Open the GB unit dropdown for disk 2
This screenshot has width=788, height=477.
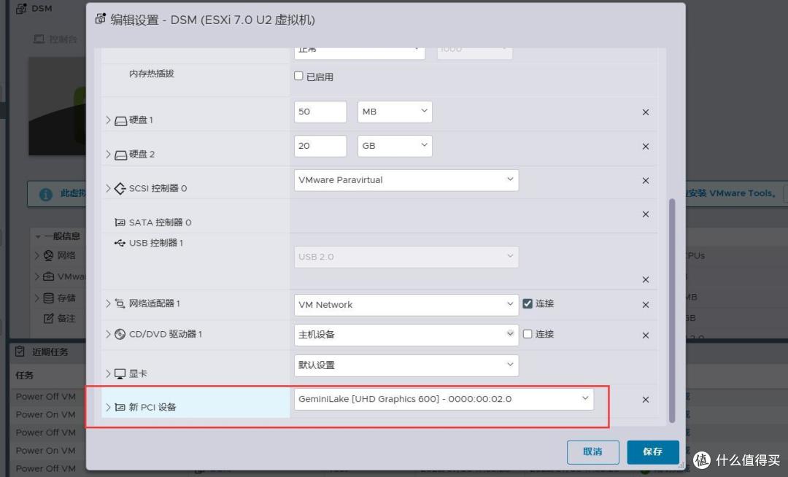pos(395,146)
